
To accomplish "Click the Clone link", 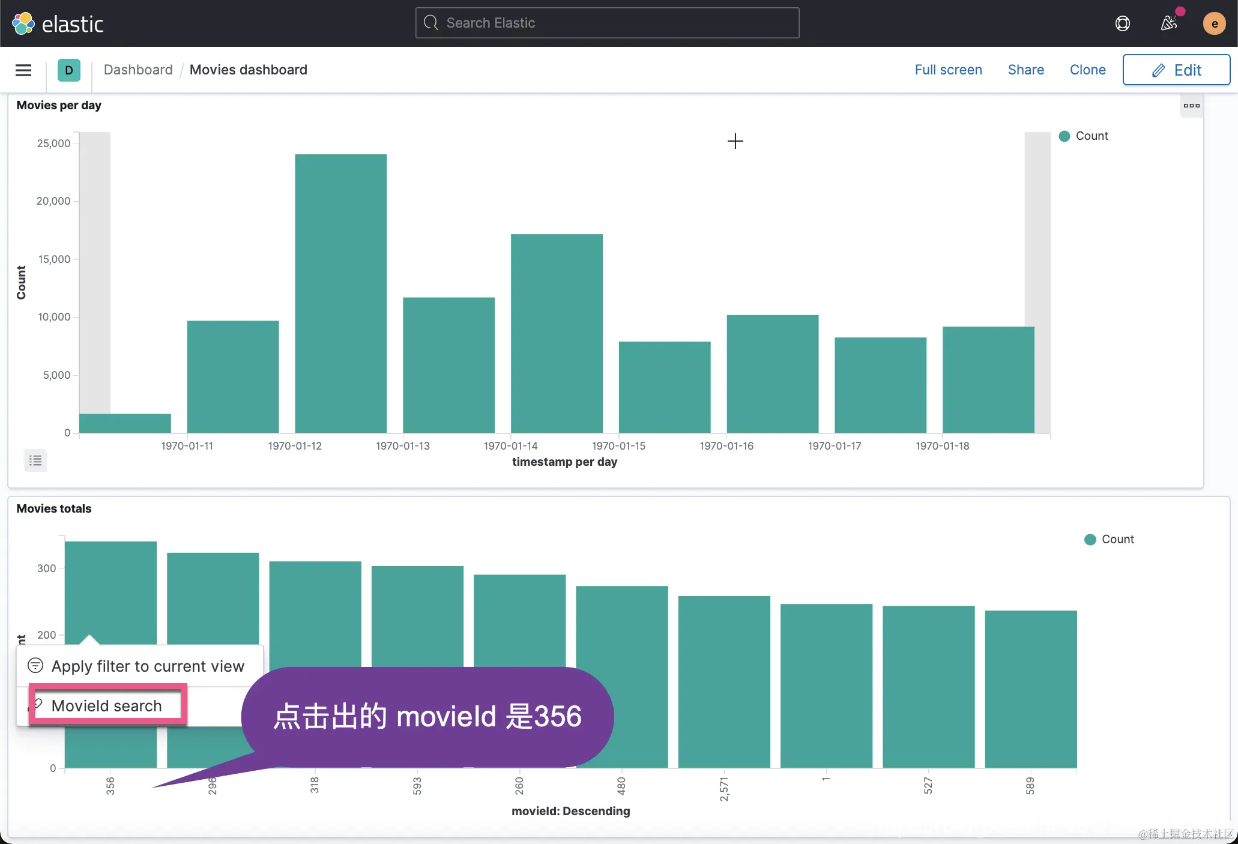I will pos(1087,70).
